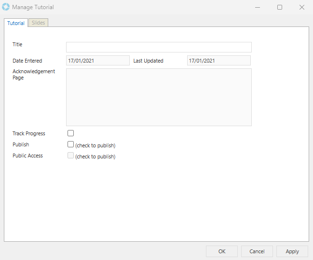Viewport: 313px width, 260px height.
Task: Check the Publish checkbox
Action: click(x=71, y=144)
